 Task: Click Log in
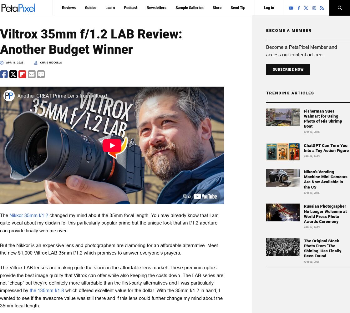pos(269,8)
